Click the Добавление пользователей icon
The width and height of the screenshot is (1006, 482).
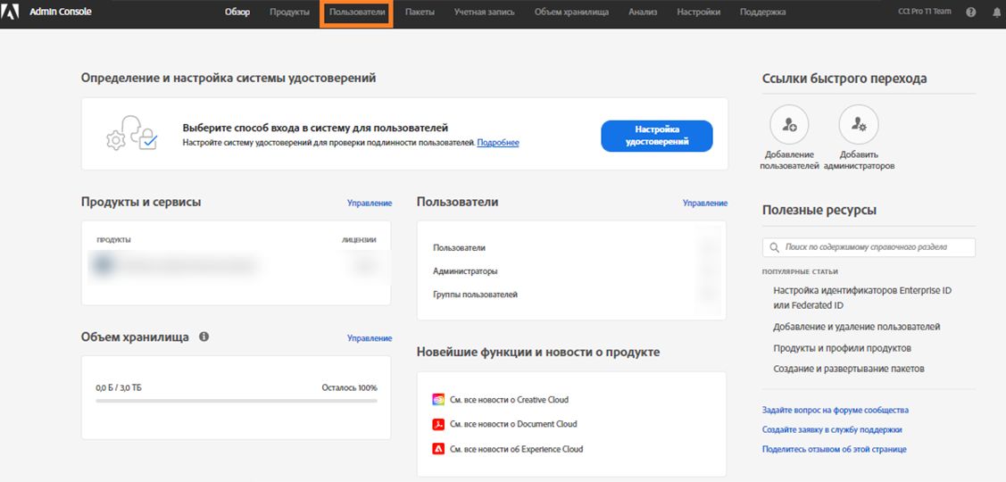(789, 124)
